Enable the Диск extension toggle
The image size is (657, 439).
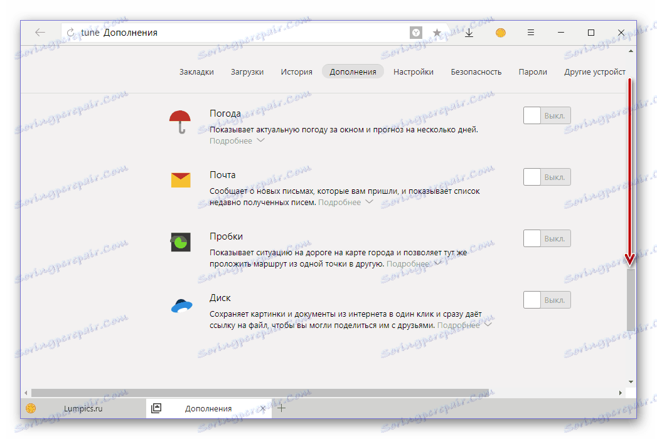coord(547,300)
